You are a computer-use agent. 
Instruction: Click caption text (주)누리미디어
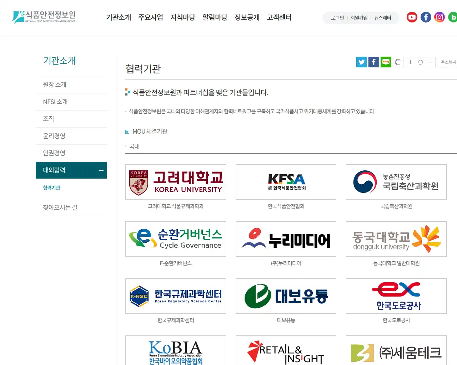[286, 263]
